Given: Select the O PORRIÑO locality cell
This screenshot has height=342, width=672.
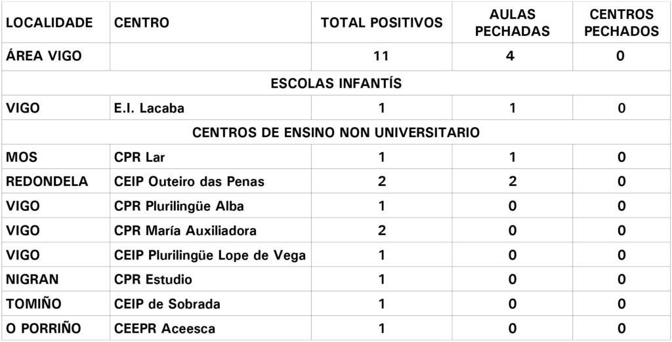Looking at the screenshot, I should coord(43,329).
